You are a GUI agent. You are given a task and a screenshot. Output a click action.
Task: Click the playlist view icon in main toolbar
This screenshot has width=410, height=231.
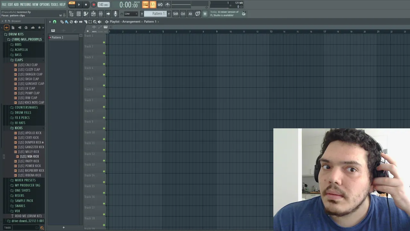click(93, 14)
